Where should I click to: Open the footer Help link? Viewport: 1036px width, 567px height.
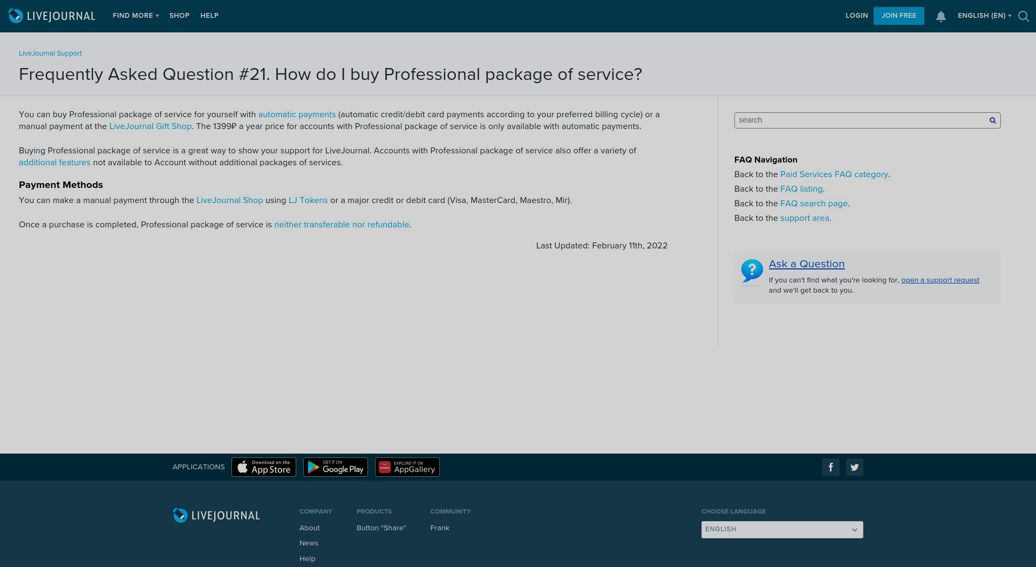[x=307, y=559]
